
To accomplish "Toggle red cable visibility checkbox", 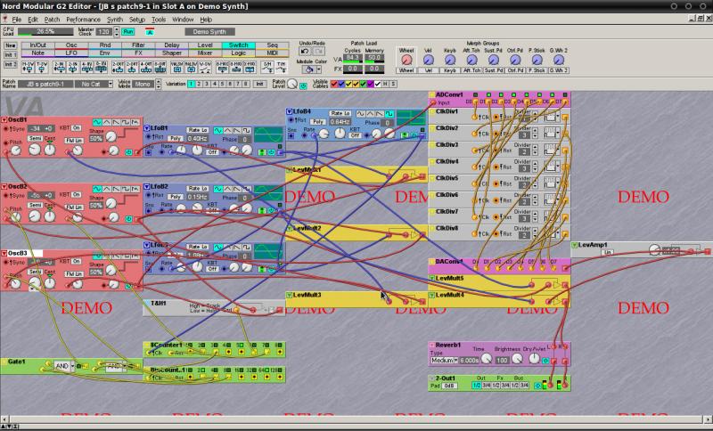I will coord(333,84).
